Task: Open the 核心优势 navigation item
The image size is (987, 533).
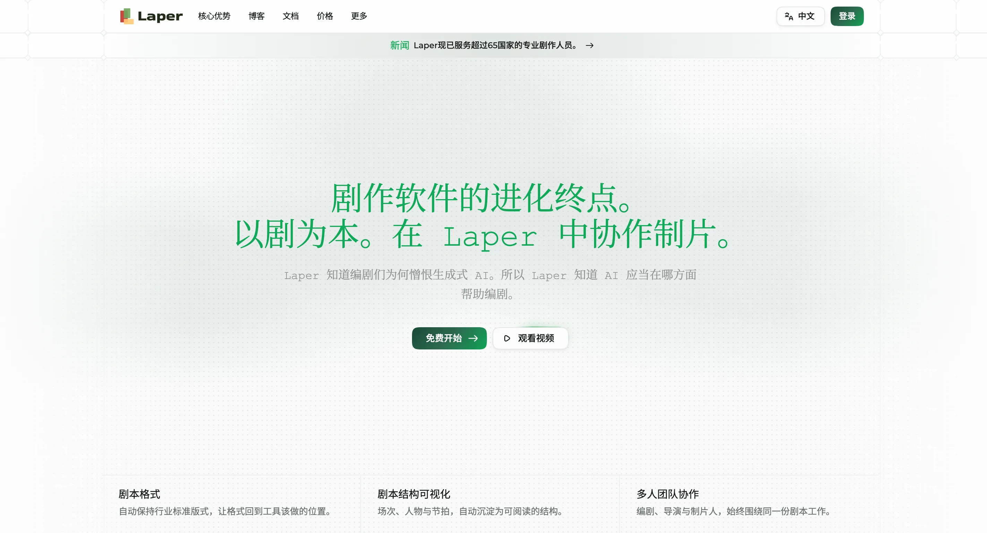Action: 214,16
